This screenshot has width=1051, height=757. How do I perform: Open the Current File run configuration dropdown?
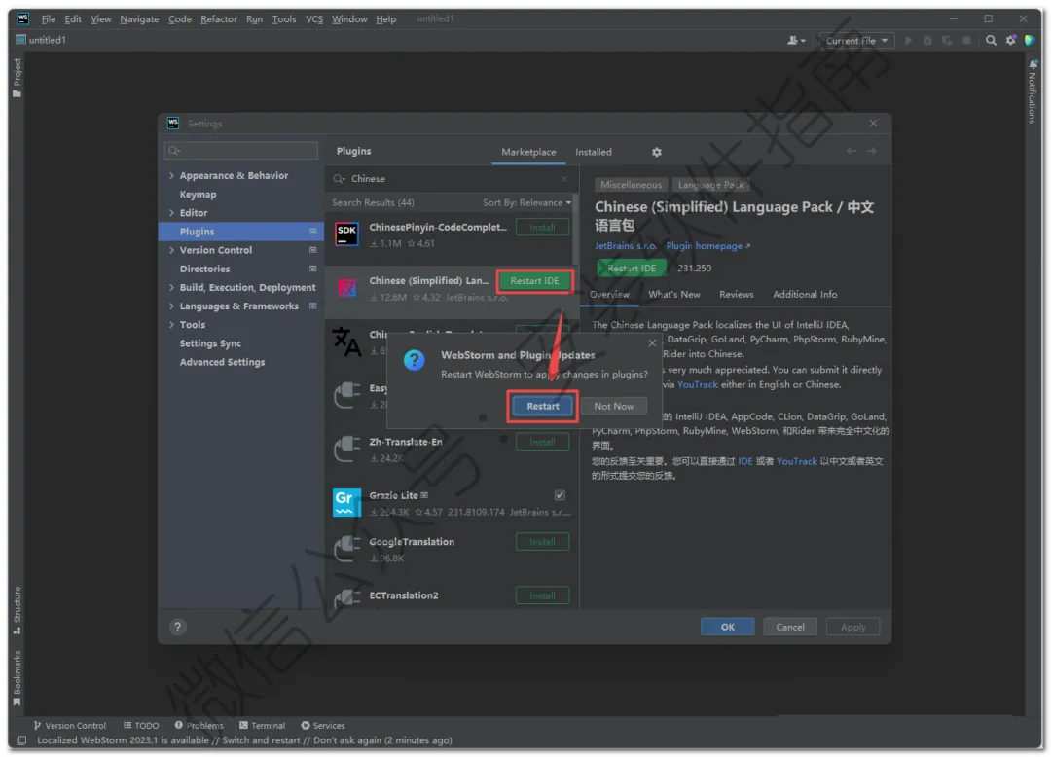coord(856,40)
